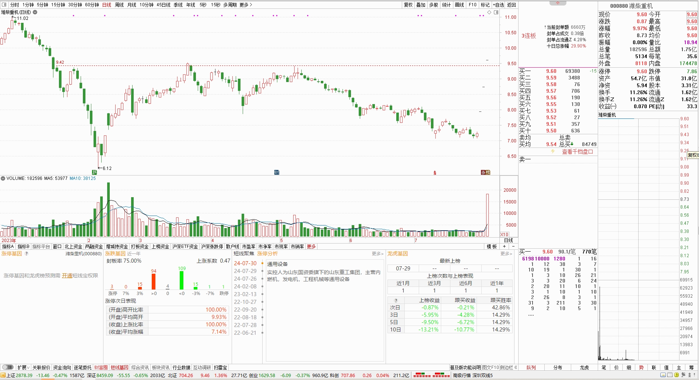Click the lightning icon beside 查看千档盘口
This screenshot has width=699, height=380.
point(553,152)
